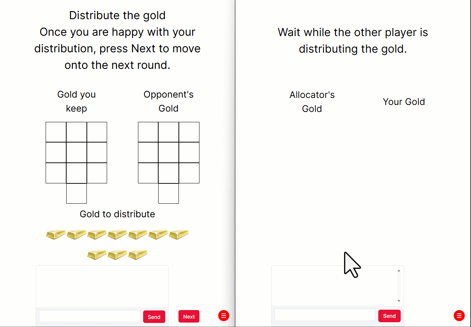471x327 pixels.
Task: Click the first gold bar in the top row
Action: (56, 234)
